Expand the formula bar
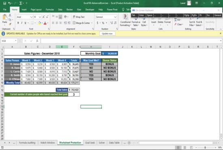The width and height of the screenshot is (223, 150). tap(221, 41)
